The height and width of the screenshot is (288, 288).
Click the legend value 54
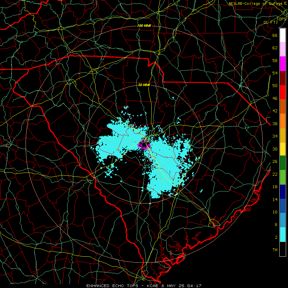[275, 73]
